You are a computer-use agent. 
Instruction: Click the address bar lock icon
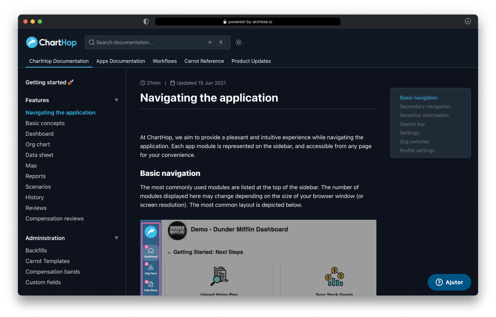point(225,22)
